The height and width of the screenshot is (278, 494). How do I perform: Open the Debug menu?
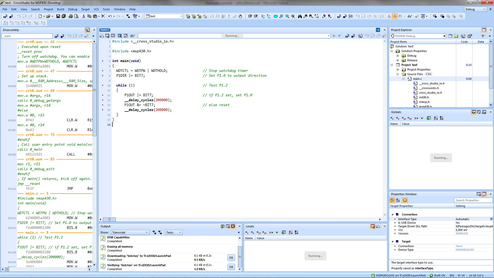pos(72,9)
